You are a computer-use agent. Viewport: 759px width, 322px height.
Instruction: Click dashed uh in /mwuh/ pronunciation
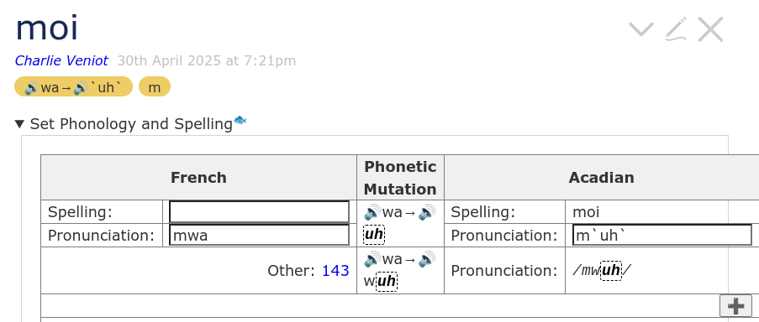pos(611,271)
